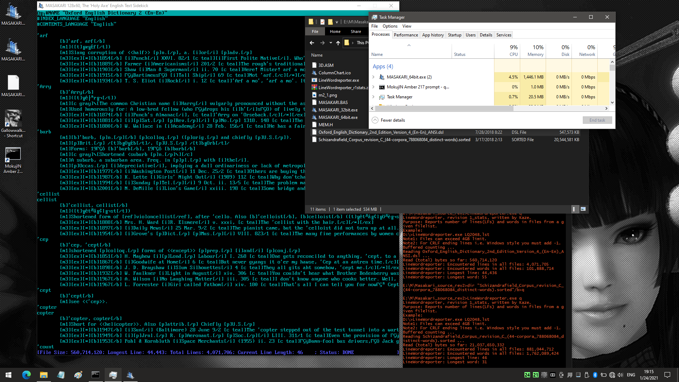Click the Properties icon in Explorer's quick access toolbar
This screenshot has height=382, width=679.
[322, 22]
